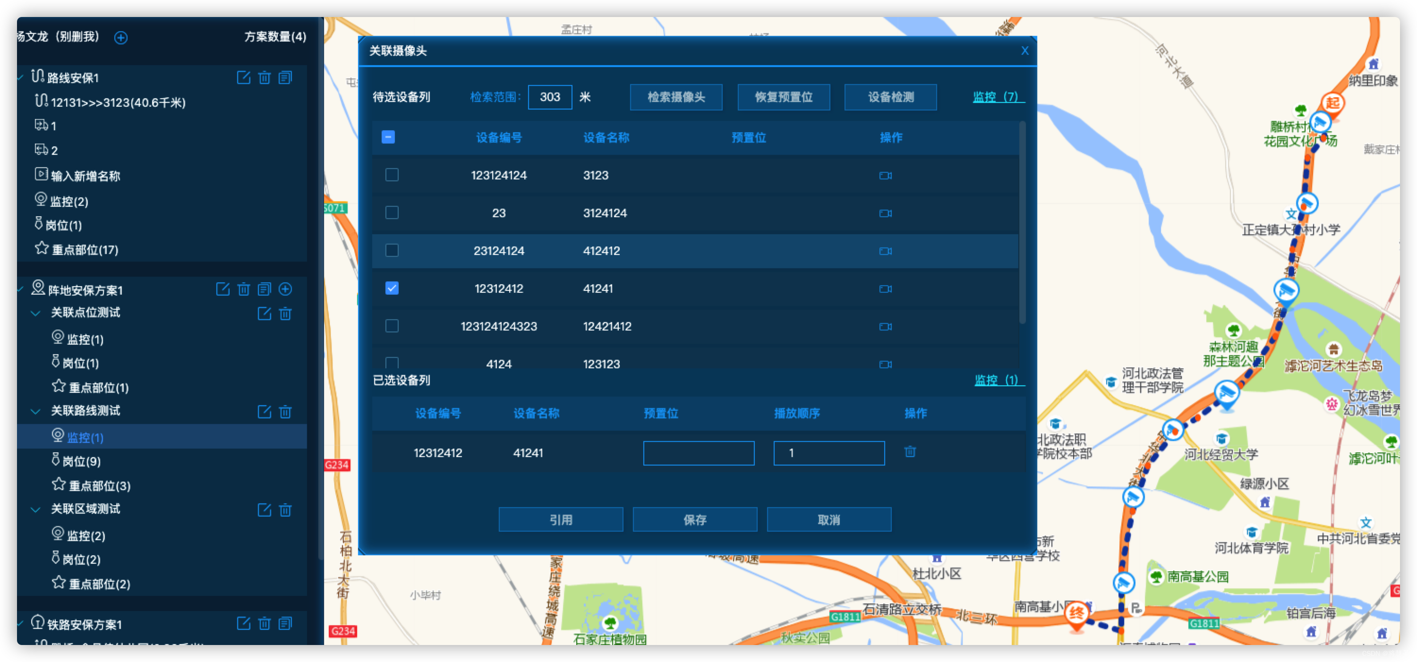Collapse the 关联路线测试 group

[x=35, y=411]
